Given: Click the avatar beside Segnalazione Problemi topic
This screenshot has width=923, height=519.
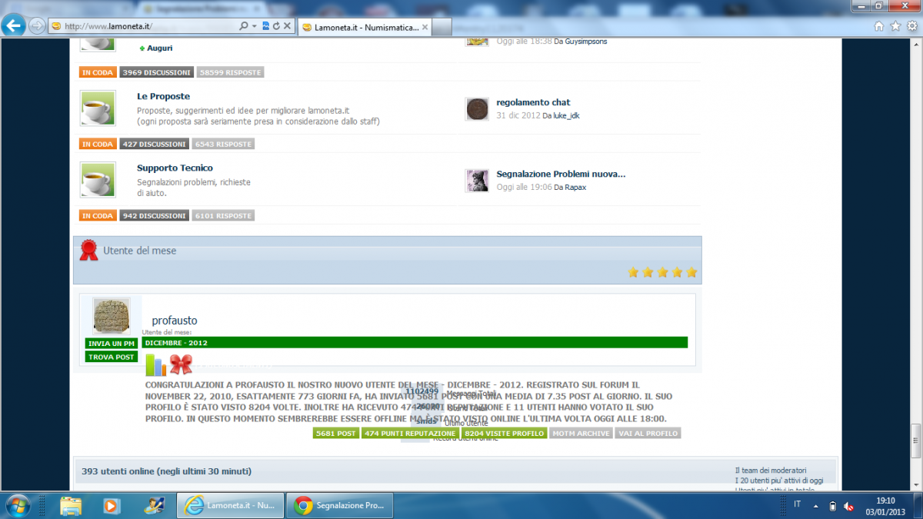Looking at the screenshot, I should [478, 181].
